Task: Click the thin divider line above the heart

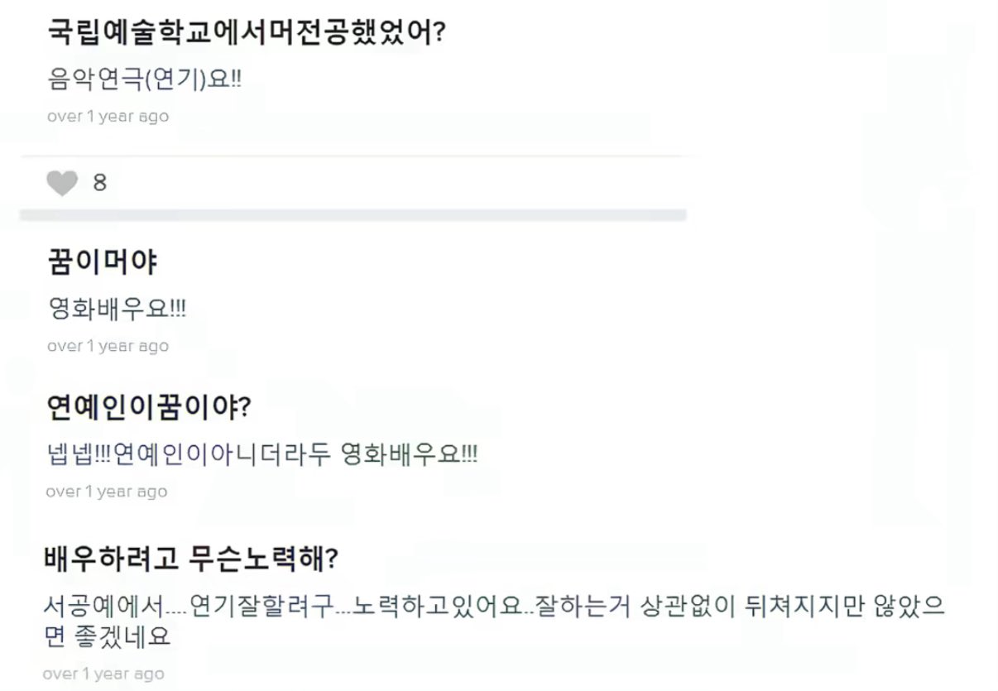Action: [353, 155]
